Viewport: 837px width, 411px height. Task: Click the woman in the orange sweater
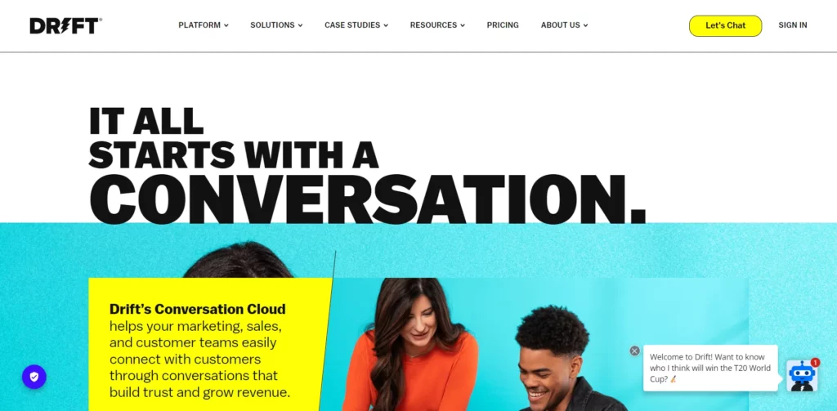411,347
